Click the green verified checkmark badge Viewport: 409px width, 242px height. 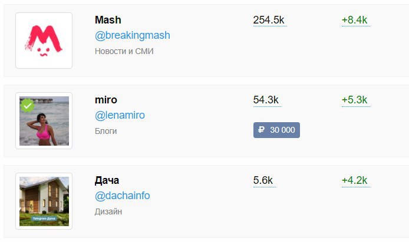pos(27,106)
